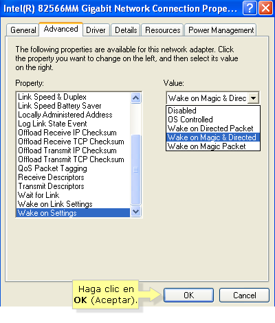Select Link Speed Battery Saver property
The width and height of the screenshot is (275, 323).
click(74, 106)
